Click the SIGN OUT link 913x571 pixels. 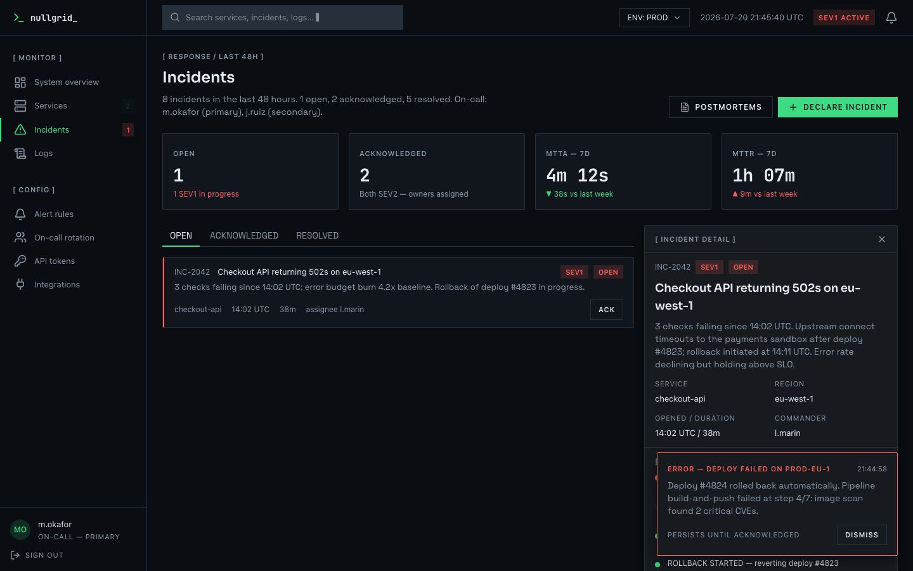pos(37,555)
